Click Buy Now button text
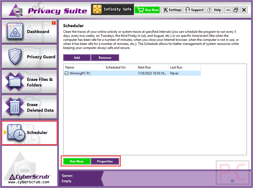The height and width of the screenshot is (188, 253). (152, 10)
